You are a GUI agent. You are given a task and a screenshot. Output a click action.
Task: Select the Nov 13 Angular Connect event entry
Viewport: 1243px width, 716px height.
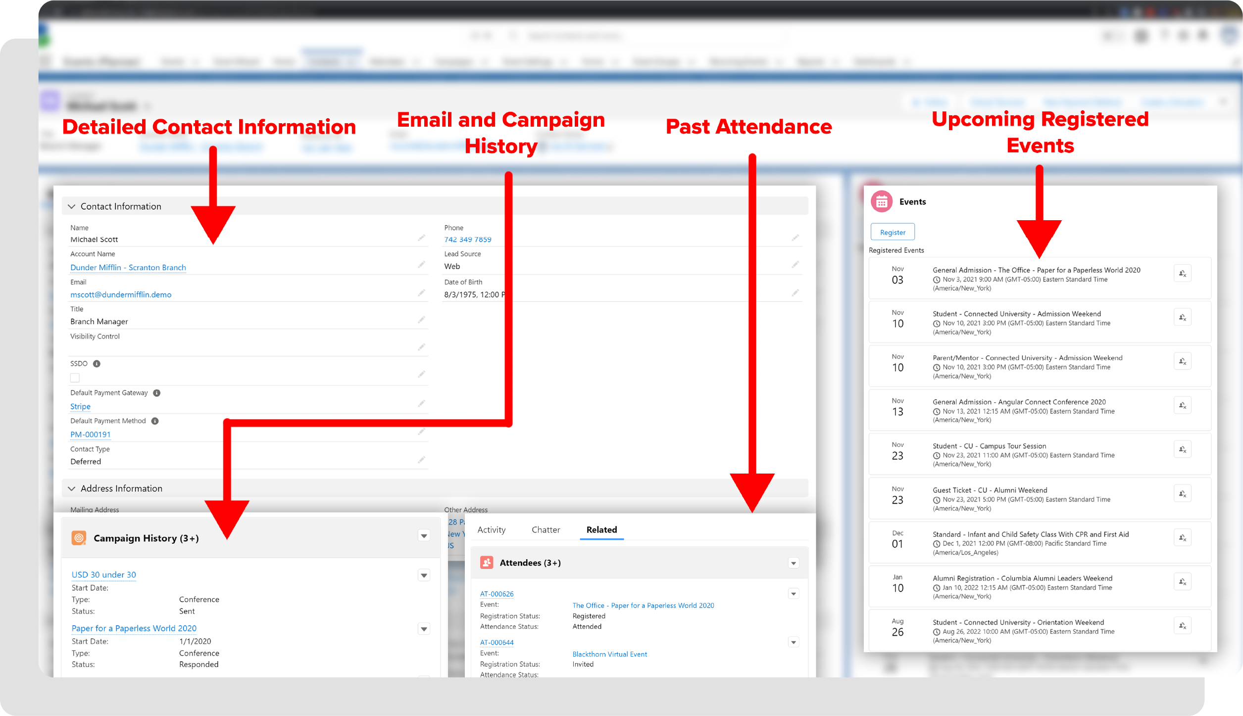tap(1040, 410)
